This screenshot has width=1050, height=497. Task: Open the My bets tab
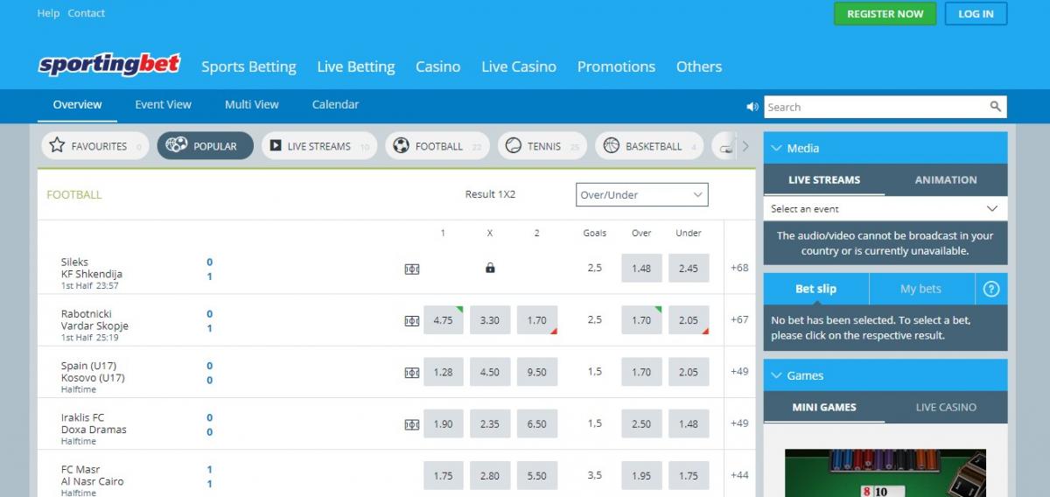920,289
